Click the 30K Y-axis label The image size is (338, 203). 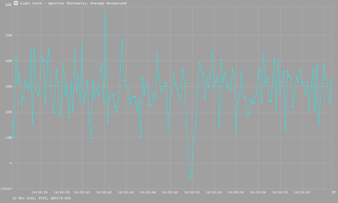[8, 86]
